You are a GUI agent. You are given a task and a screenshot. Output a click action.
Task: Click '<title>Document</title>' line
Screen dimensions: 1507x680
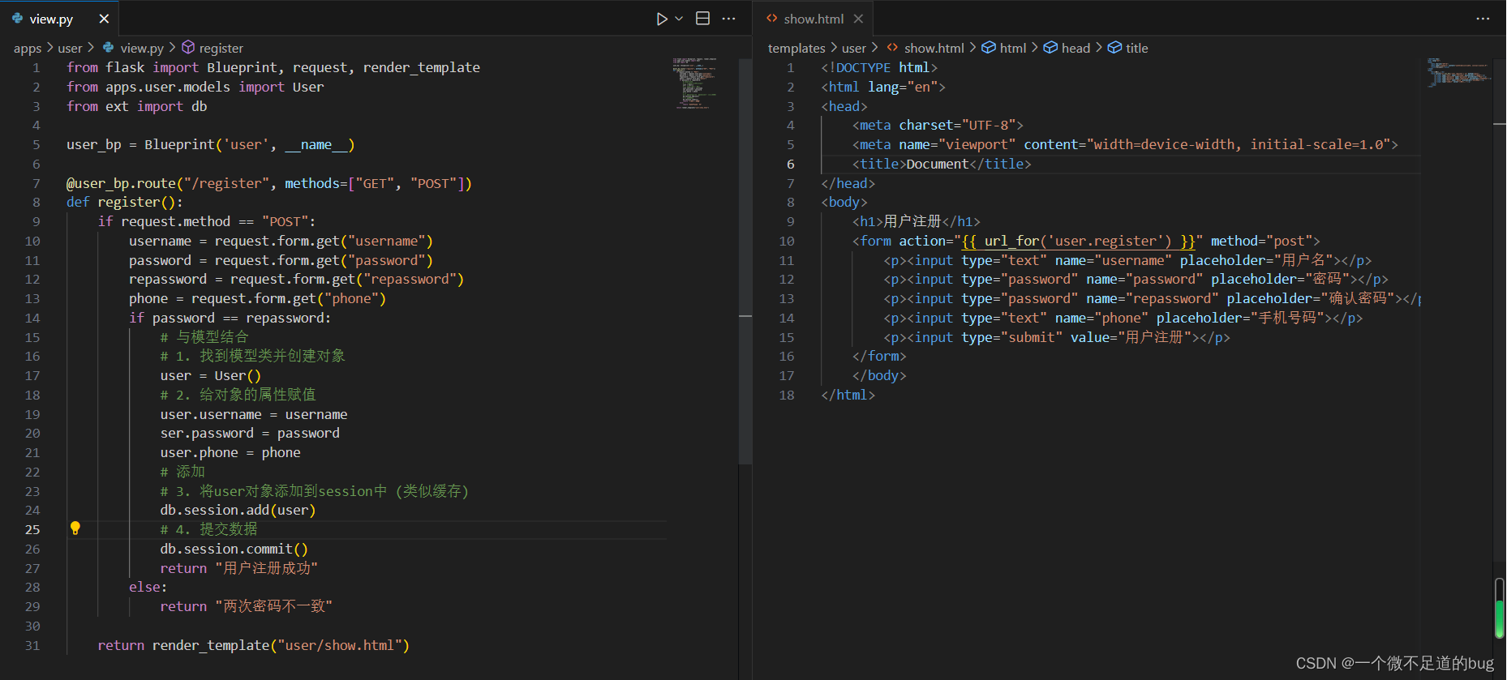point(942,164)
